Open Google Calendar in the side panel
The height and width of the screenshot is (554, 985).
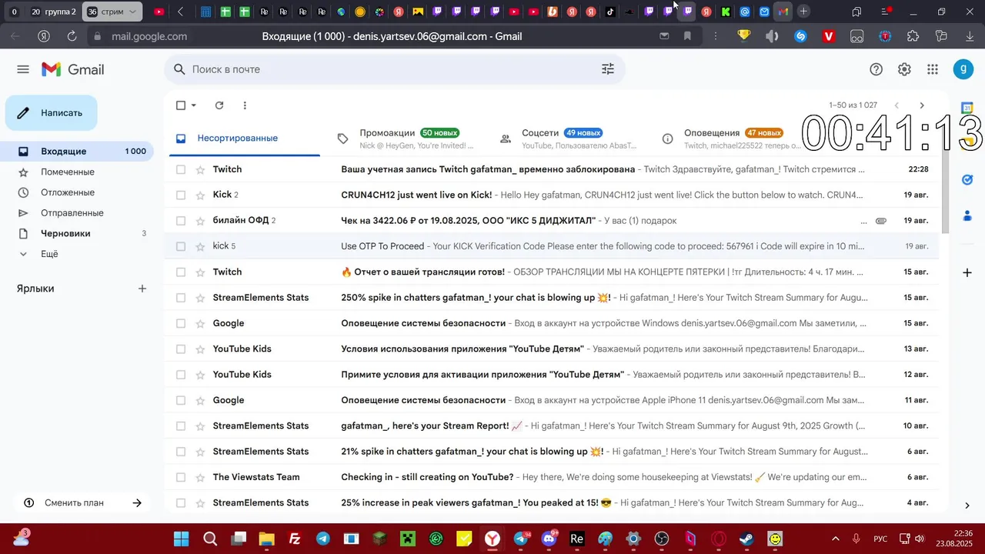pyautogui.click(x=967, y=108)
